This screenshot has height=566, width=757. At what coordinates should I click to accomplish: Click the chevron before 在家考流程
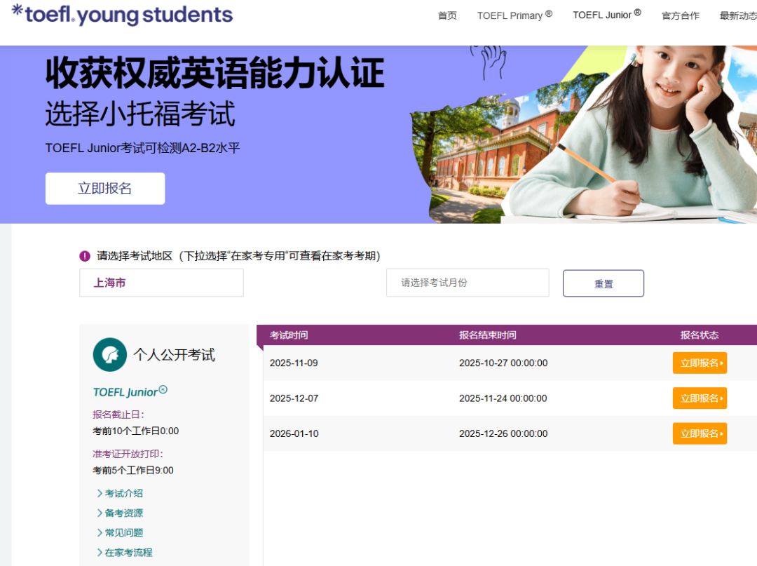pos(100,553)
